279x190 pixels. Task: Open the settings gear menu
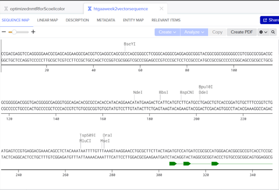[262, 32]
